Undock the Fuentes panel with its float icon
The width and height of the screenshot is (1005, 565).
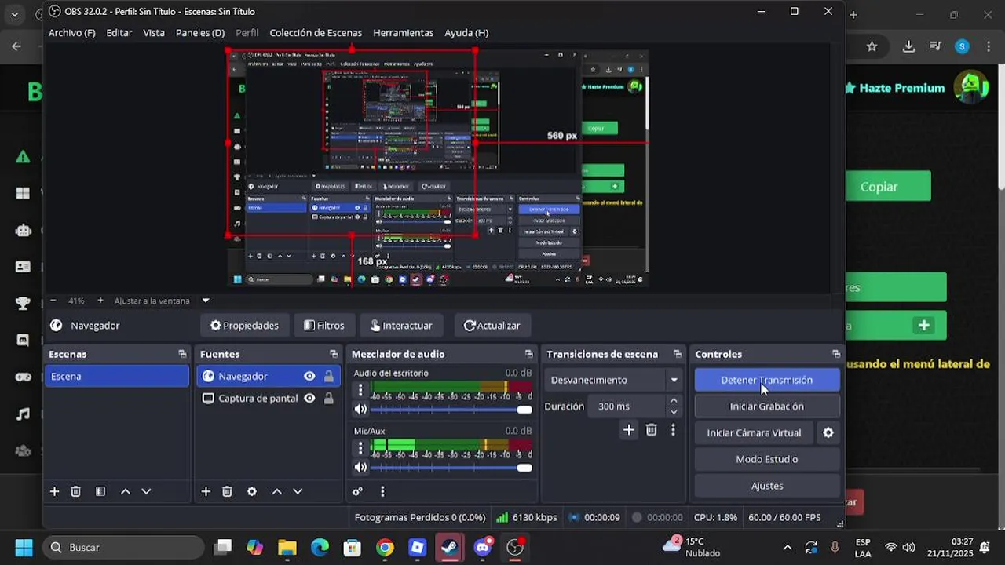(334, 355)
